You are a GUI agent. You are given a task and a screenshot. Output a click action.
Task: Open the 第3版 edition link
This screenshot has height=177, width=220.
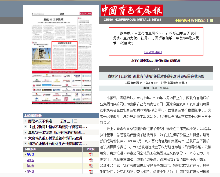tap(31, 166)
